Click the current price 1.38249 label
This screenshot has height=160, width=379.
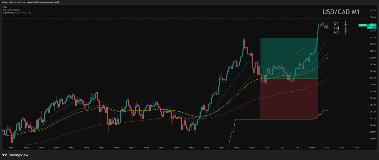pos(372,25)
